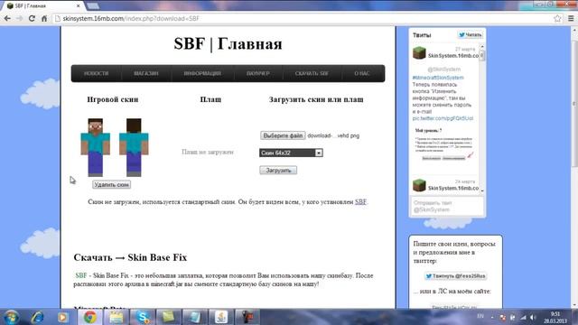The height and width of the screenshot is (325, 578).
Task: Click the browser forward arrow
Action: 20,18
